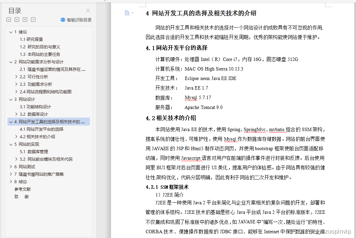Click the text MAC OS High Sierra 10.13.3
The width and height of the screenshot is (356, 238).
click(214, 69)
